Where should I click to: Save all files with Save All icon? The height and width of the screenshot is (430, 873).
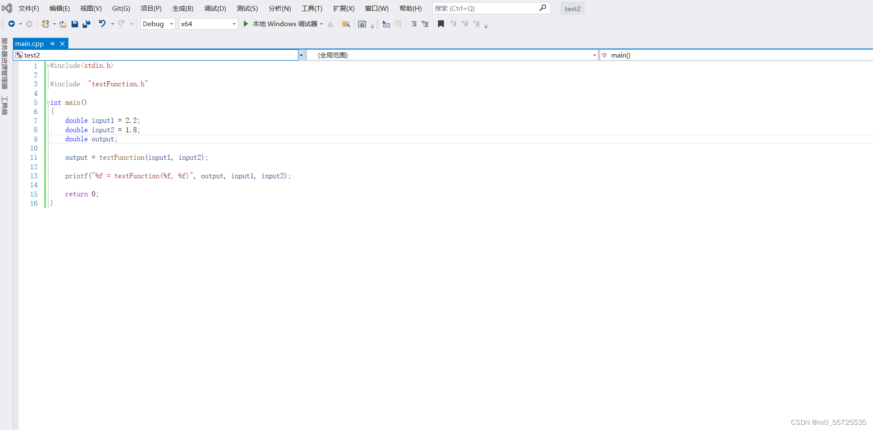click(x=86, y=24)
